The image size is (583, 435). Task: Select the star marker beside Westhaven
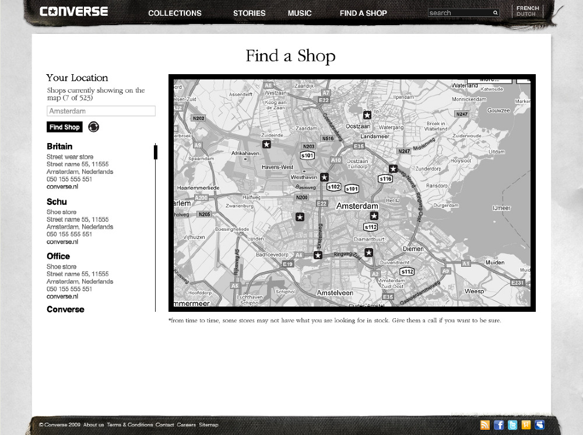click(324, 178)
